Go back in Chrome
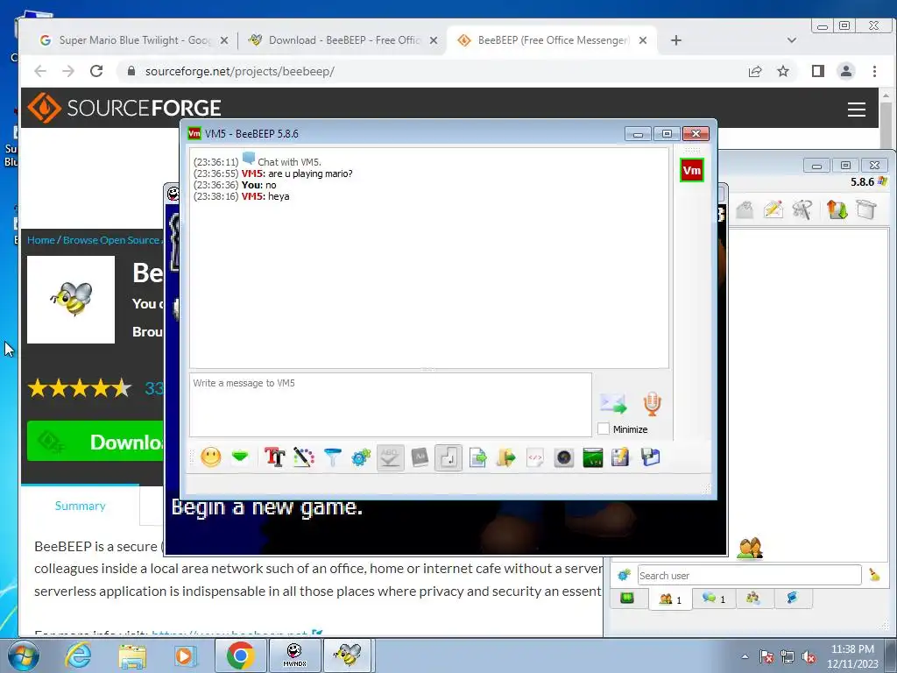Viewport: 897px width, 673px height. click(x=40, y=71)
